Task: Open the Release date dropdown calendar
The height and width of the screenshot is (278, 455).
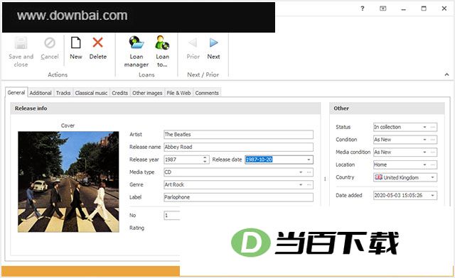Action: pos(309,160)
